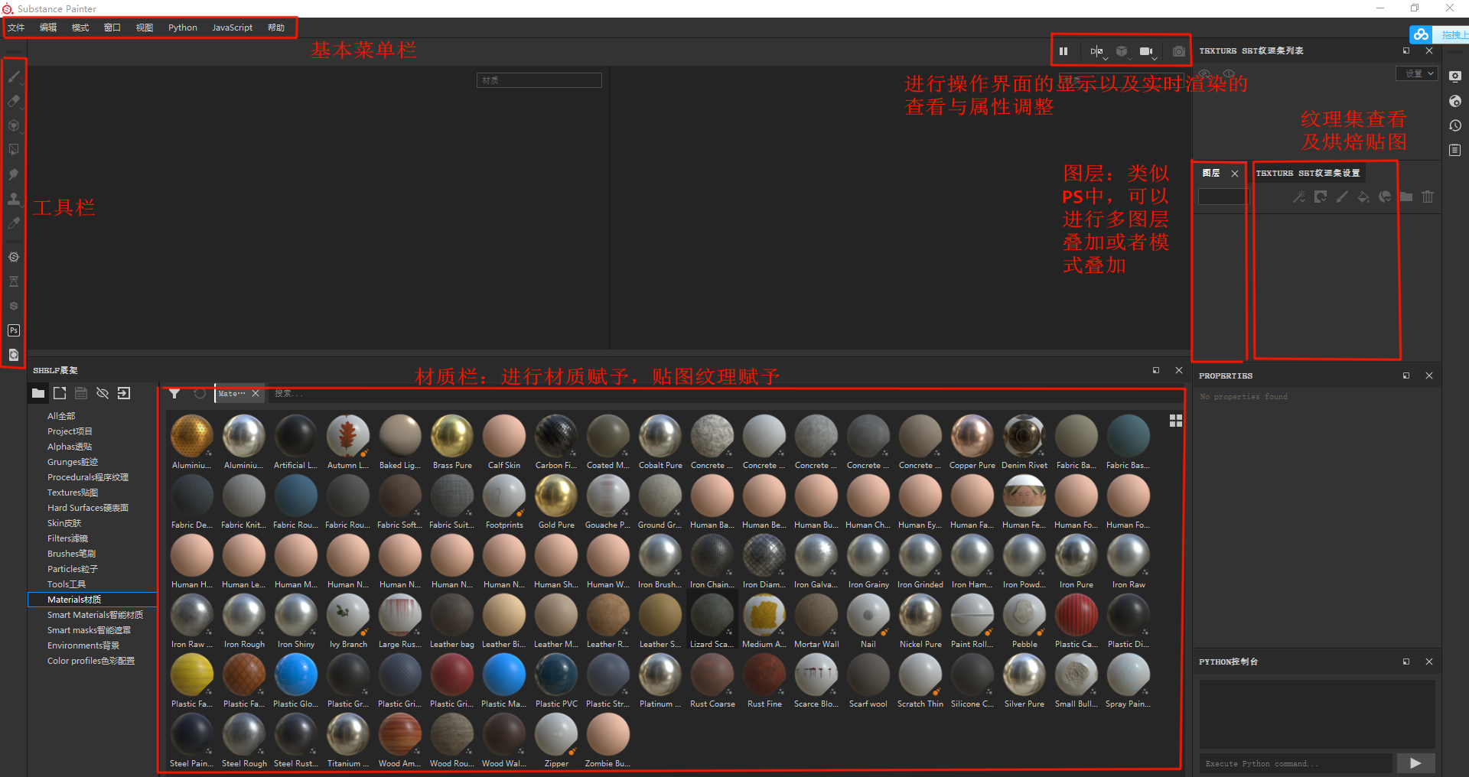Viewport: 1469px width, 777px height.
Task: Click the hourglass icon in left toolbar
Action: [14, 281]
